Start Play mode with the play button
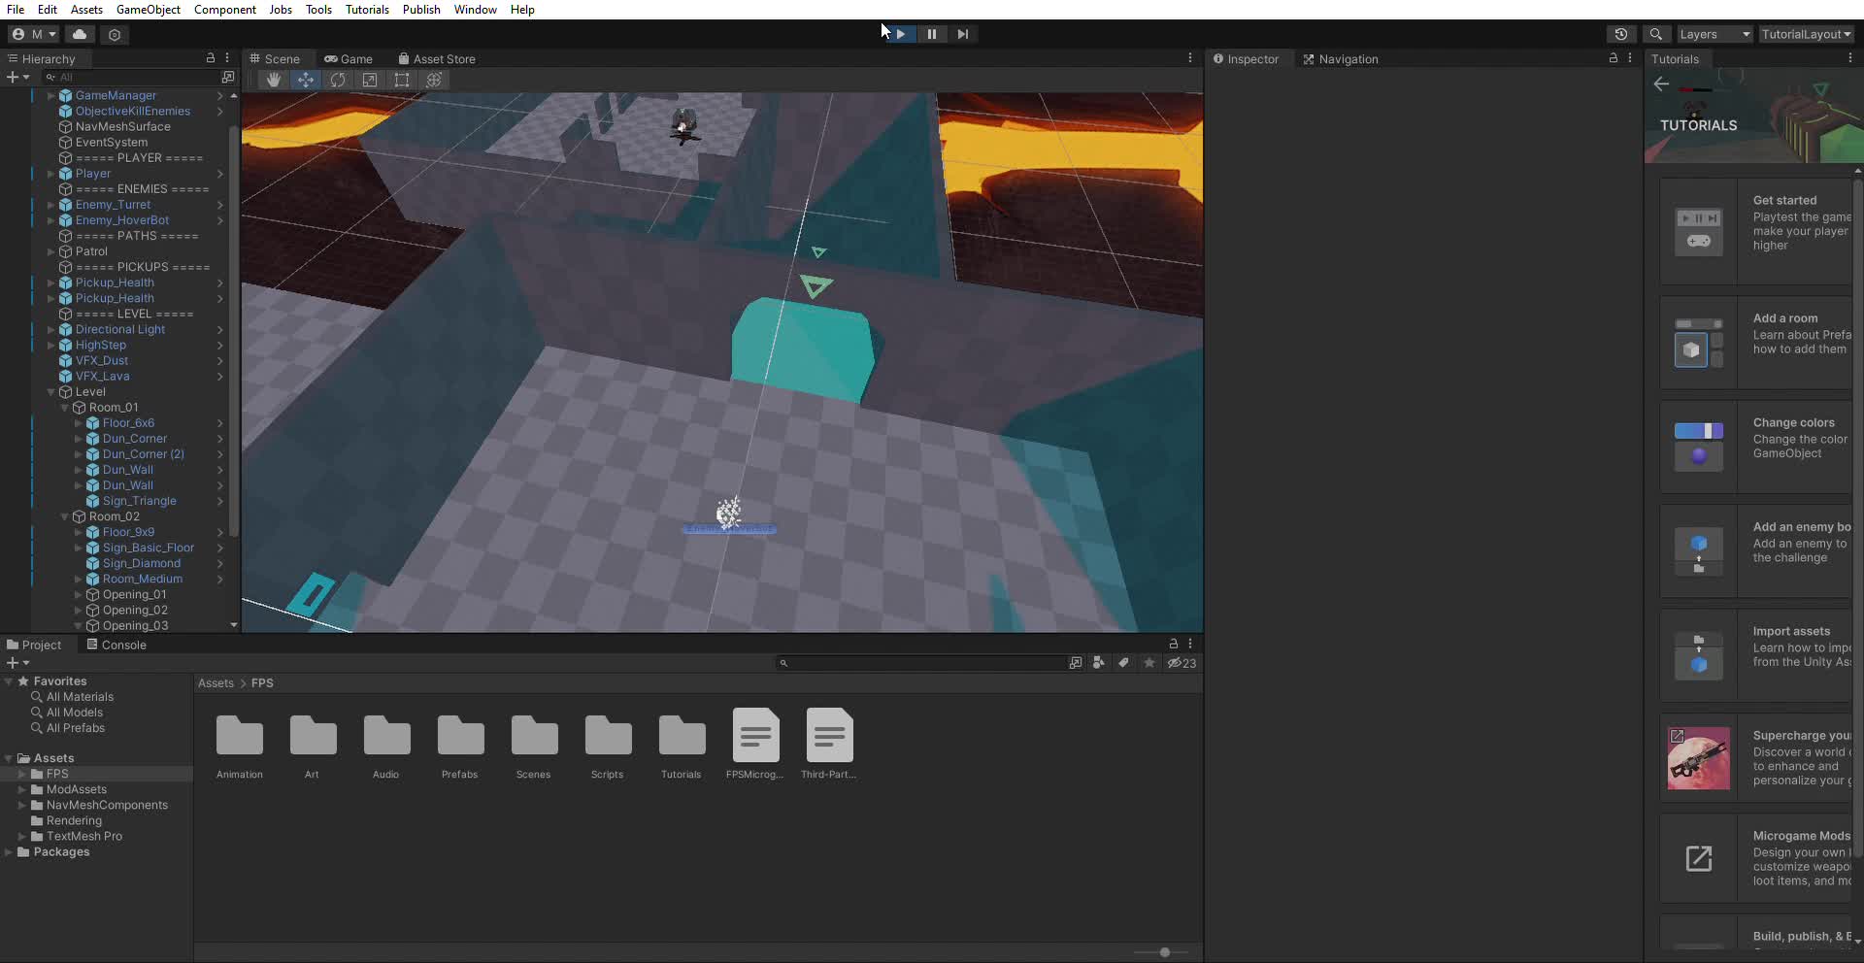The image size is (1864, 963). click(901, 34)
